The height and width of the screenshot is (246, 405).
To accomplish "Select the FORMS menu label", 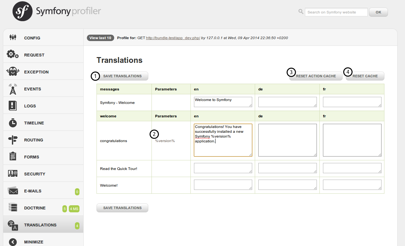I will click(x=32, y=157).
